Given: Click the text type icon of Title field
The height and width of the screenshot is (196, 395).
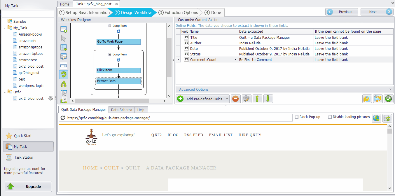Looking at the screenshot, I should pyautogui.click(x=186, y=37).
